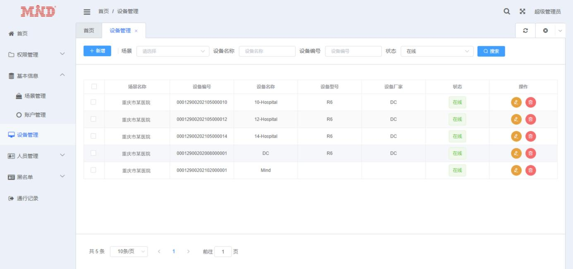Select page 1 in pagination
Viewport: 573px width, 269px height.
174,251
